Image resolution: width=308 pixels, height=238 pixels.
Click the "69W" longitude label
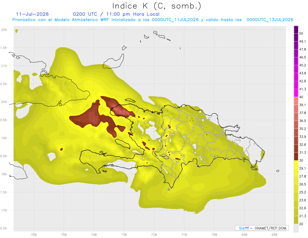[244, 234]
